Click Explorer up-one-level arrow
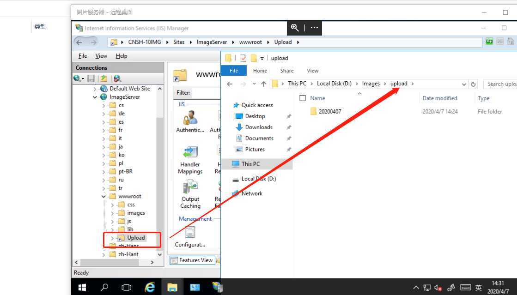This screenshot has width=517, height=295. (x=263, y=84)
